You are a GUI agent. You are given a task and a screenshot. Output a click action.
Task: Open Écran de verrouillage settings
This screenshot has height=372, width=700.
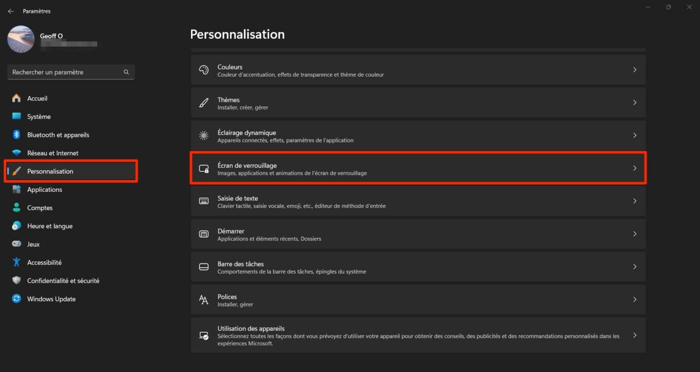(418, 168)
